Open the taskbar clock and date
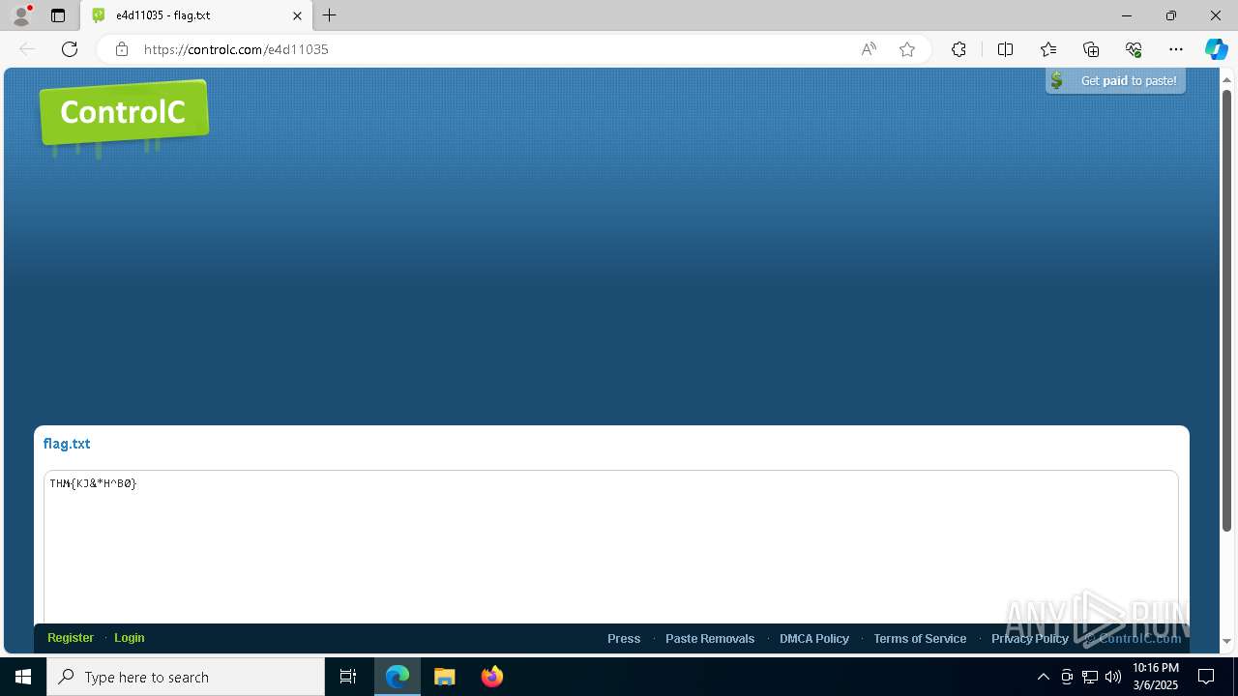Screen dimensions: 1238x696 [1155, 677]
